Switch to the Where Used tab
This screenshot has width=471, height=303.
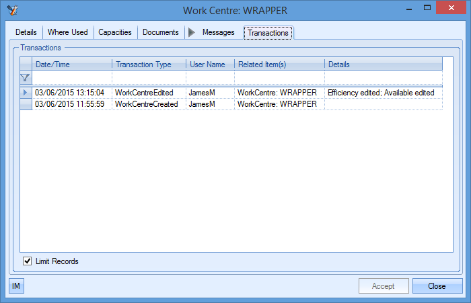[67, 32]
